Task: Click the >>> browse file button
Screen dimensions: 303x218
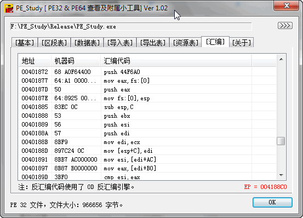Action: pyautogui.click(x=285, y=26)
